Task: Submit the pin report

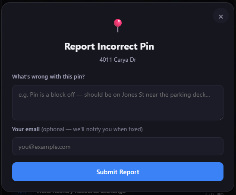Action: [118, 172]
